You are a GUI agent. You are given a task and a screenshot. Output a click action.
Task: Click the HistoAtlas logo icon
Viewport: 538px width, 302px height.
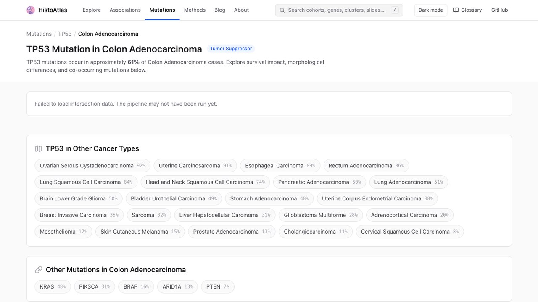(x=31, y=10)
